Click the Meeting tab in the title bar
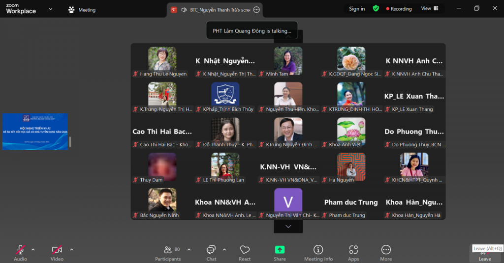Screen dimensions: 504x263 click(x=82, y=10)
